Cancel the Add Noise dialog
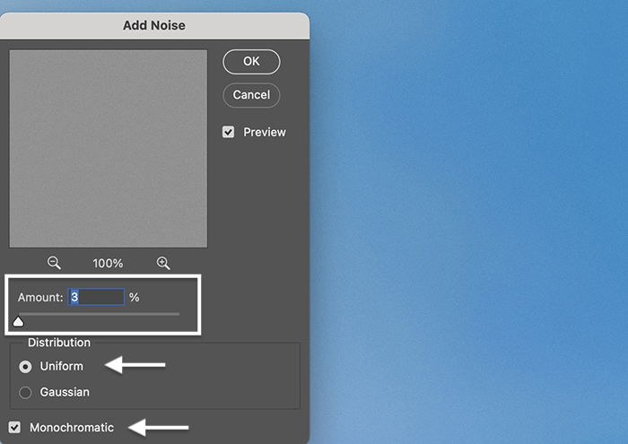 (251, 95)
